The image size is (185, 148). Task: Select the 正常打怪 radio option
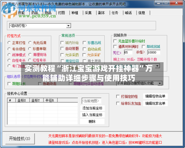9,43
